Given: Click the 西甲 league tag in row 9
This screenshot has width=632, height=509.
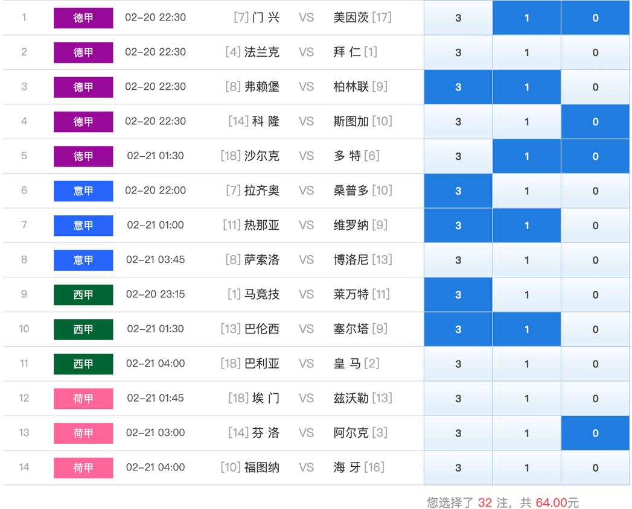Looking at the screenshot, I should coord(83,295).
